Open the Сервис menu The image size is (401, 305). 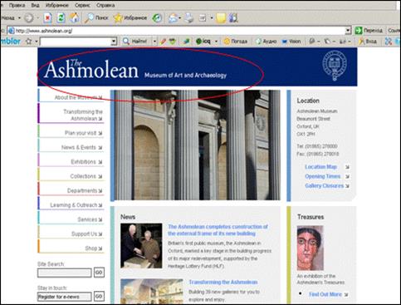82,5
